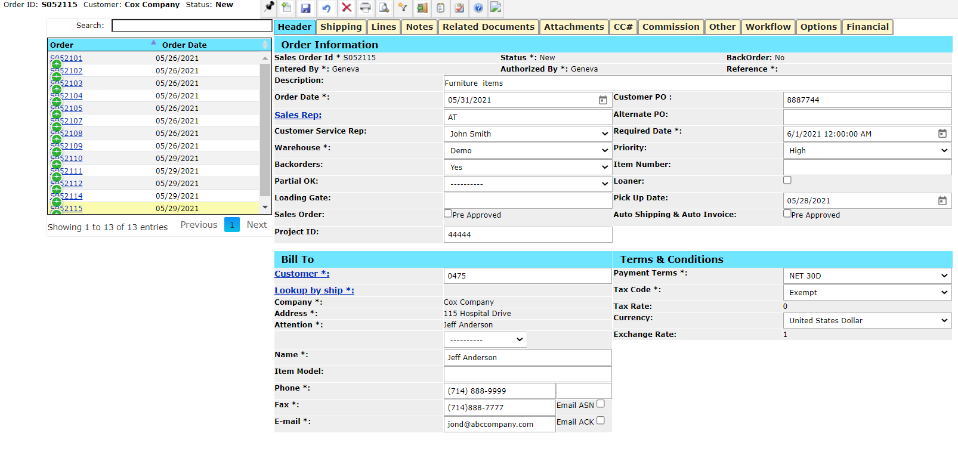Screen dimensions: 958x455
Task: Open the Financial tab
Action: coord(867,27)
